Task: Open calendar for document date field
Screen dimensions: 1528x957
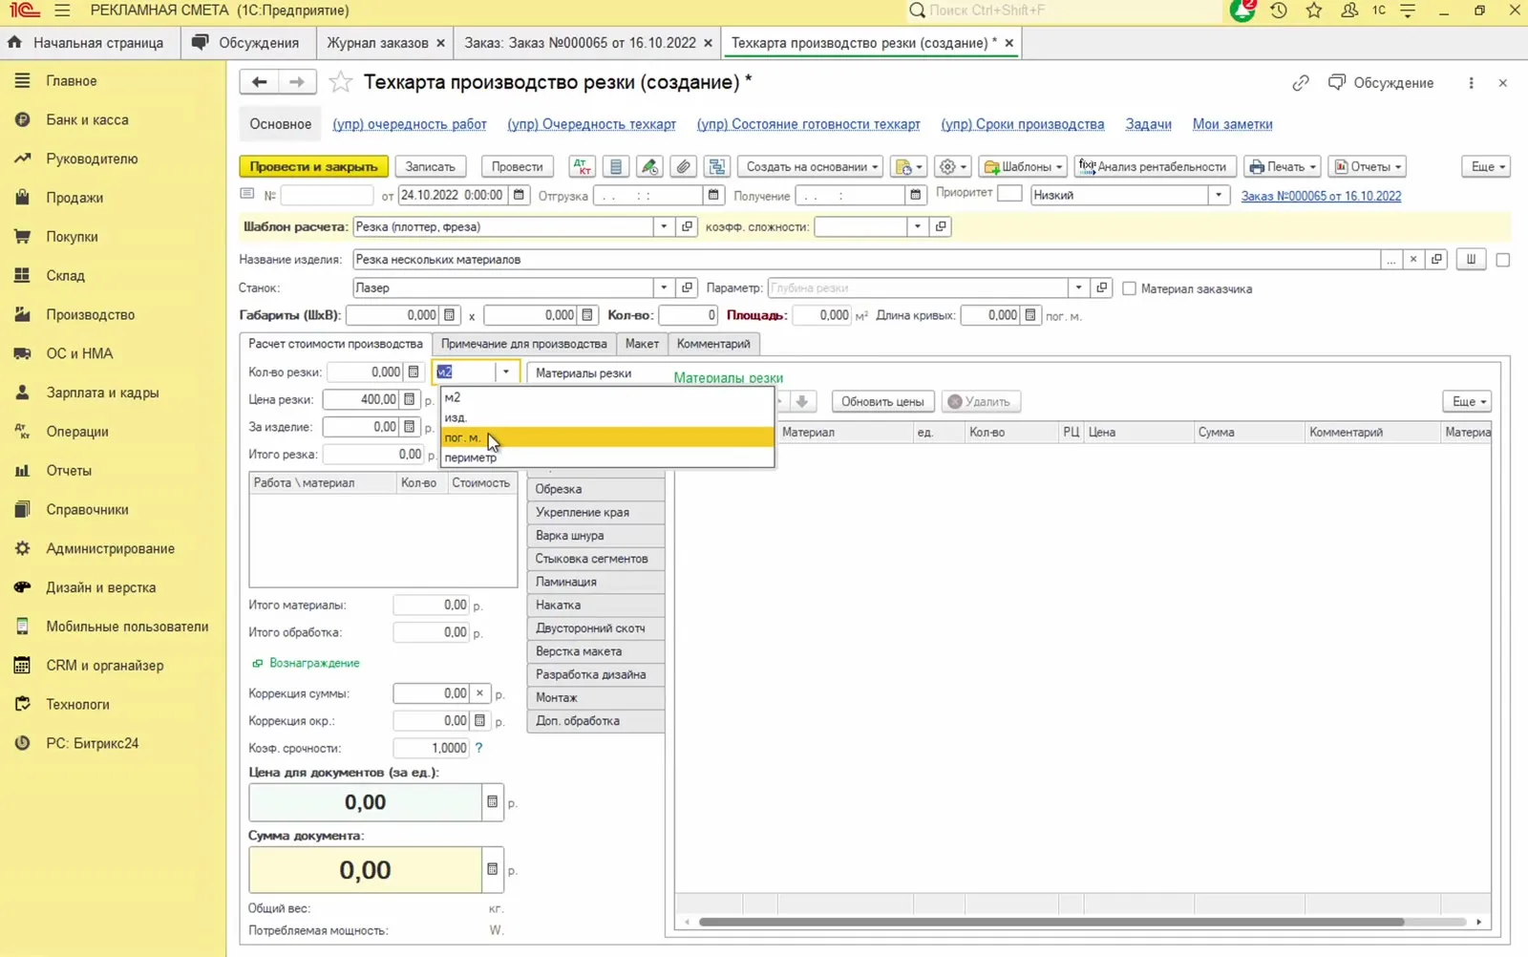Action: tap(519, 195)
